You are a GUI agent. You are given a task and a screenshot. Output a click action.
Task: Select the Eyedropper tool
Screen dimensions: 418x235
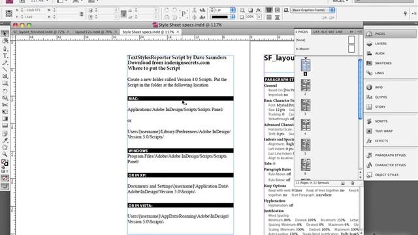pos(5,140)
